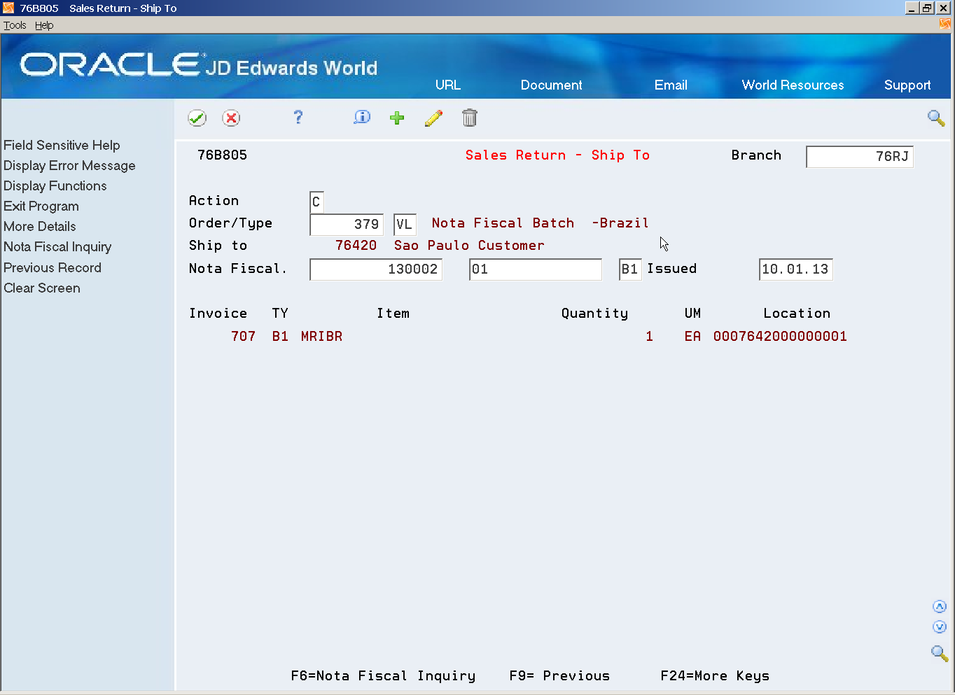Click the F6=Nota Fiscal Inquiry function key
The height and width of the screenshot is (695, 955).
tap(383, 676)
